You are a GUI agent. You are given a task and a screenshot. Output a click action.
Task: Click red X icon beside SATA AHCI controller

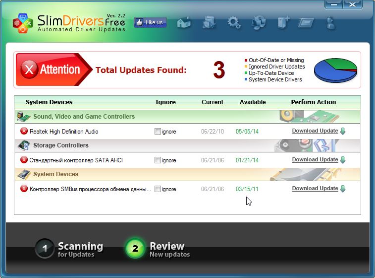coord(24,160)
